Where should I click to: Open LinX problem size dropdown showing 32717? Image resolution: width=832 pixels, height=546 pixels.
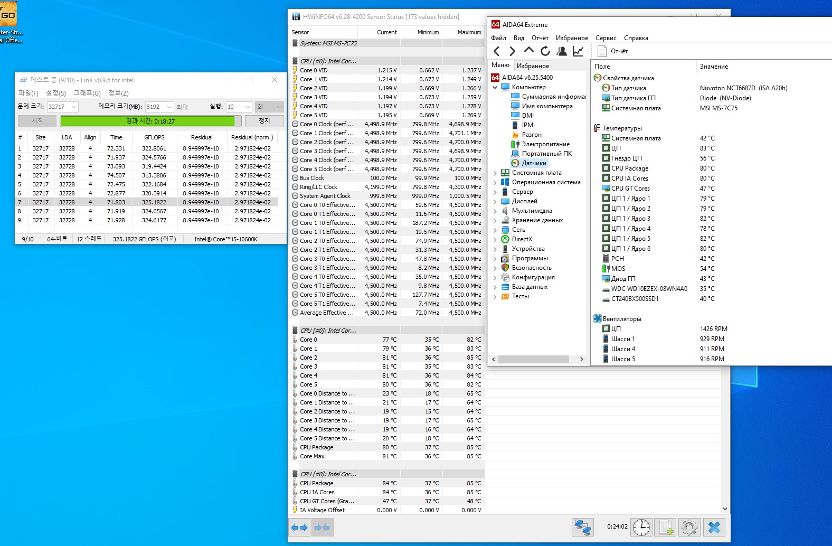[x=63, y=107]
